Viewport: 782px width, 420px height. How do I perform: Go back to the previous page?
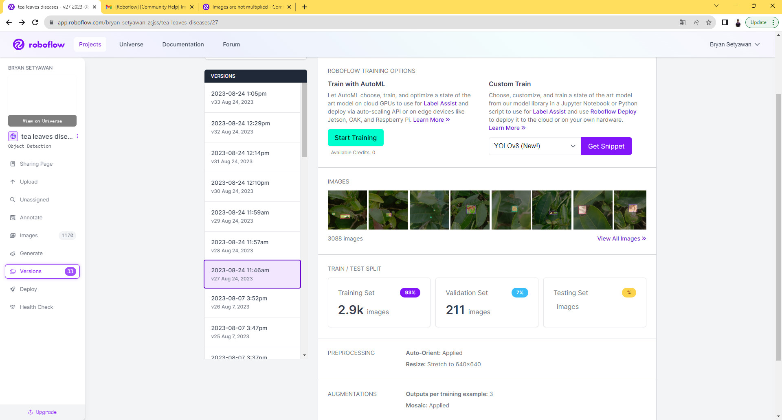click(9, 22)
